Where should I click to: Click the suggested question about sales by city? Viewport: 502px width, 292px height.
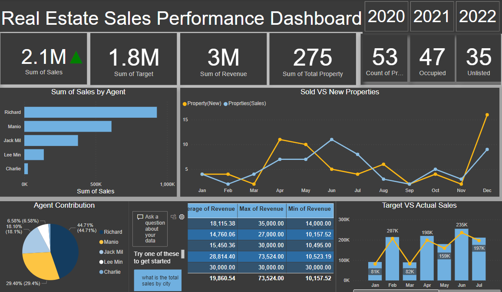click(157, 280)
